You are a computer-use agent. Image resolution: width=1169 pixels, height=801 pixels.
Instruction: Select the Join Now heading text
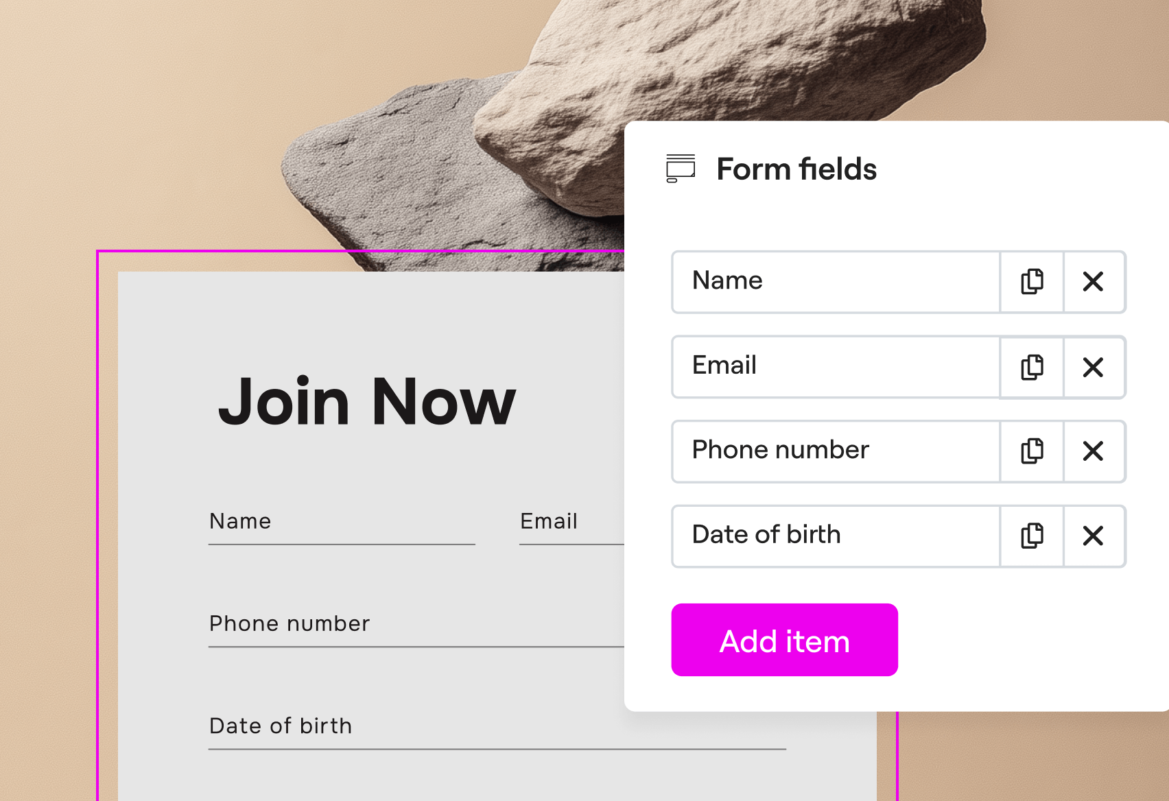(367, 402)
